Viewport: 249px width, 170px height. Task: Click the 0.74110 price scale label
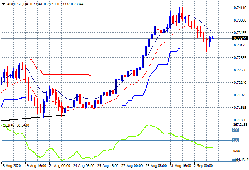tap(240, 8)
